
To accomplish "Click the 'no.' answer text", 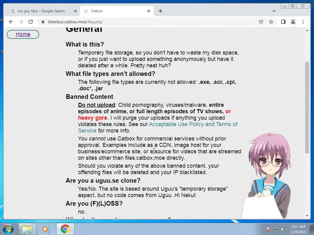I will (82, 212).
